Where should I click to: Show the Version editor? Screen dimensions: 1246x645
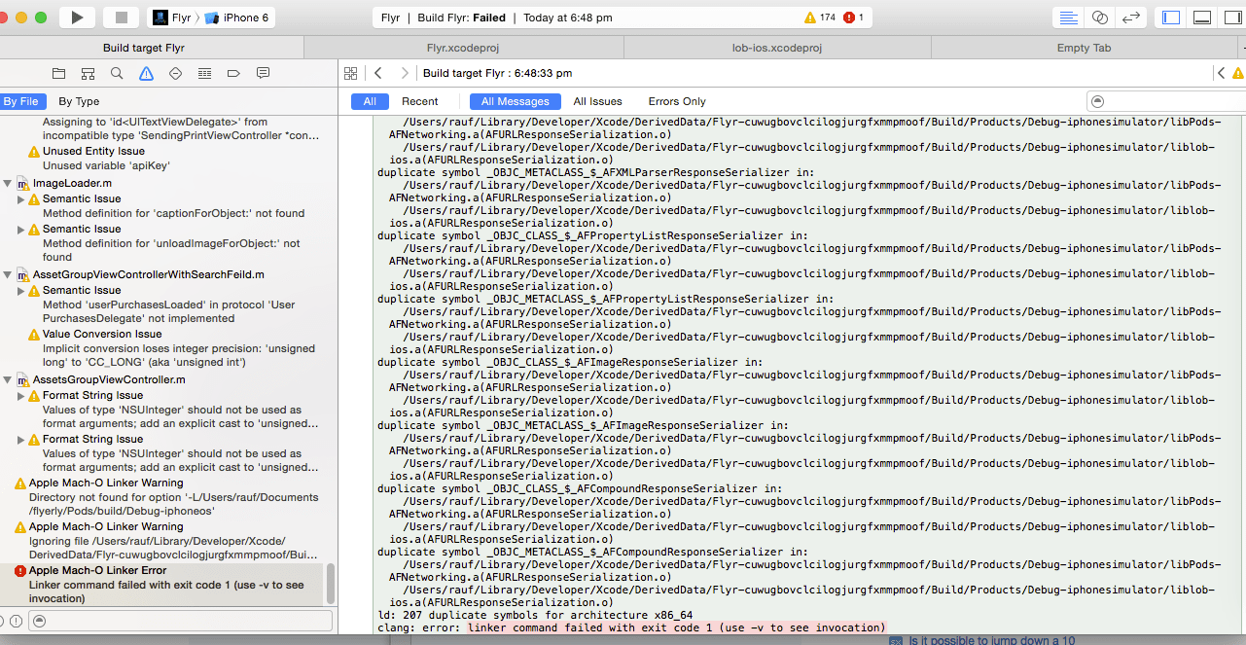[1130, 18]
